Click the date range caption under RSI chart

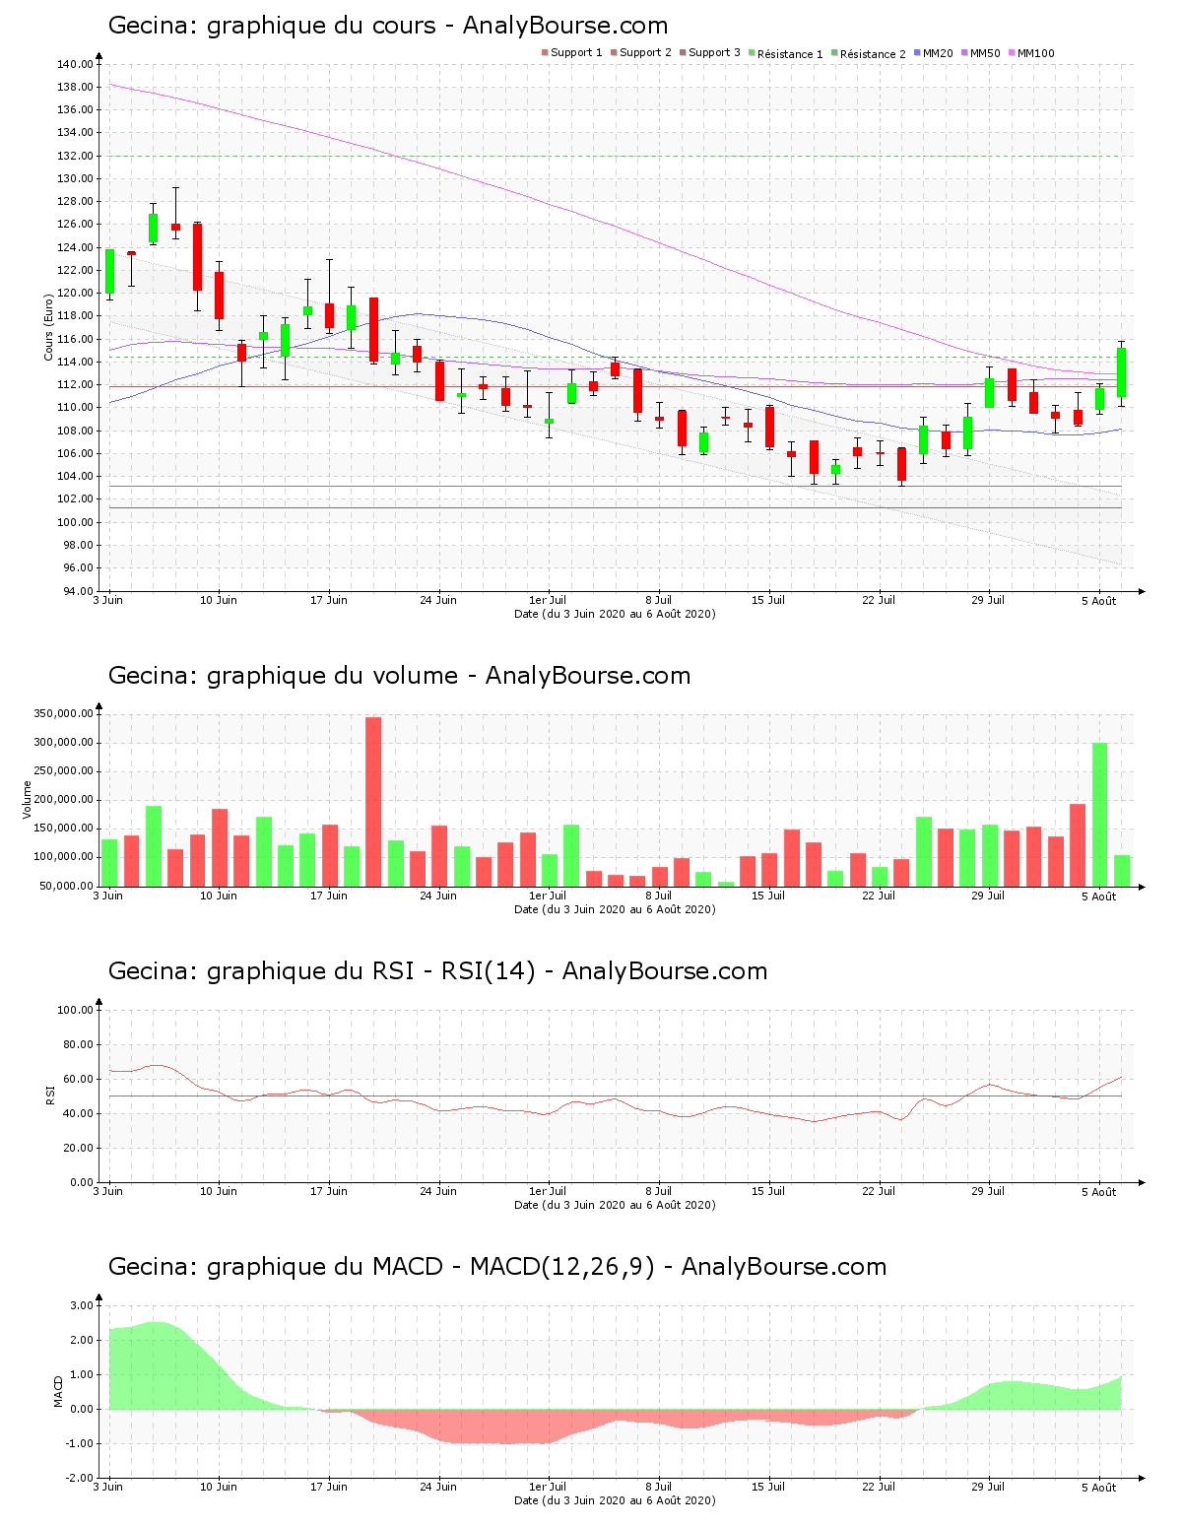pyautogui.click(x=615, y=1205)
